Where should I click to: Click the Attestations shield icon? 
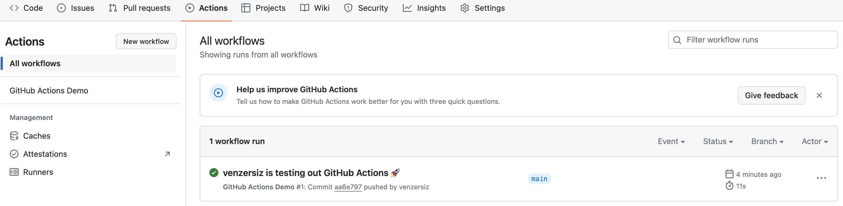14,154
